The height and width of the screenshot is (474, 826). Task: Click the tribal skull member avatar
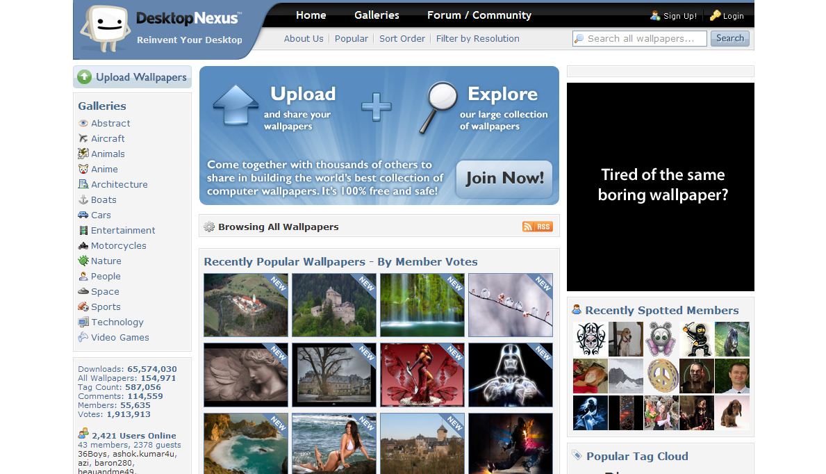pos(590,340)
